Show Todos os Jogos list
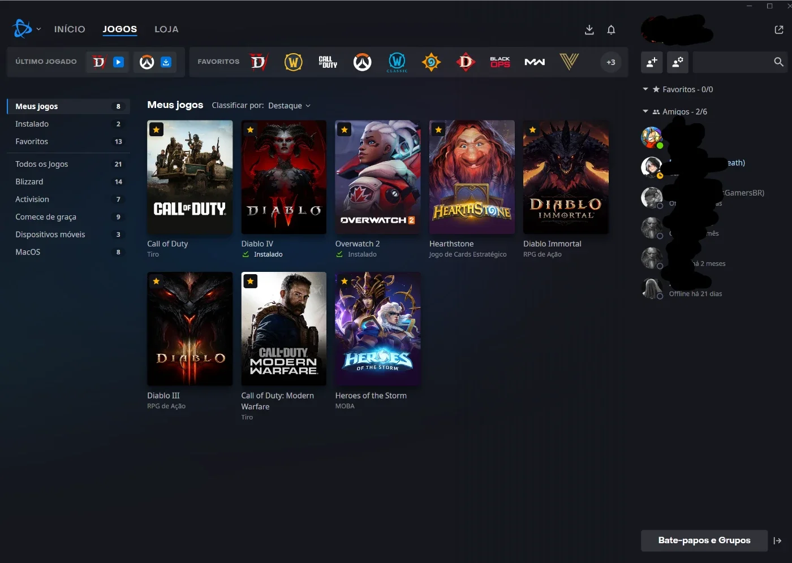 (68, 164)
